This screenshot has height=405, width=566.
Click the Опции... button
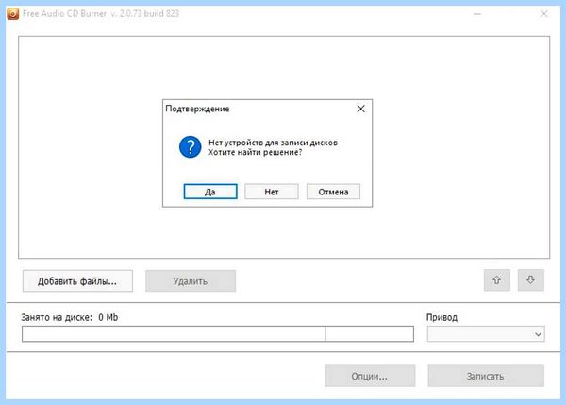[370, 376]
